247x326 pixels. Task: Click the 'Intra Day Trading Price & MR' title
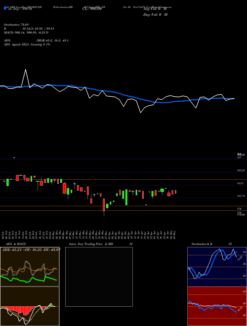pos(91,244)
